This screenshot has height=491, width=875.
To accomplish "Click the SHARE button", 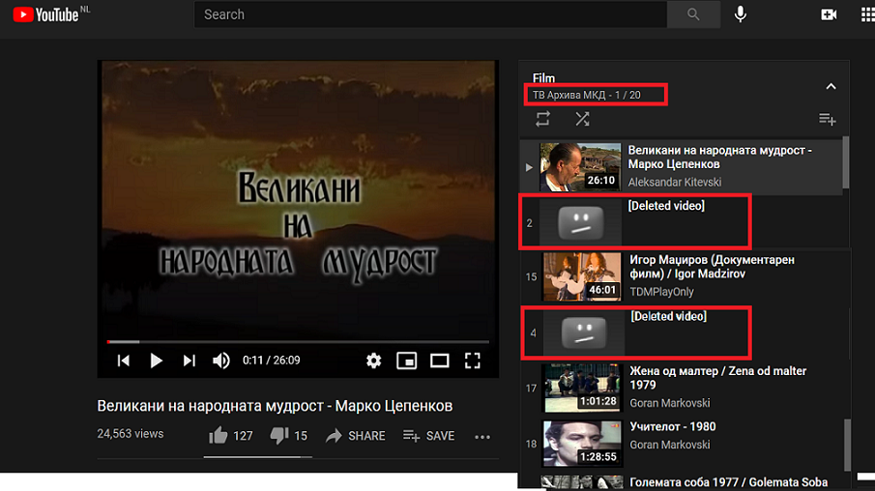I will (356, 436).
